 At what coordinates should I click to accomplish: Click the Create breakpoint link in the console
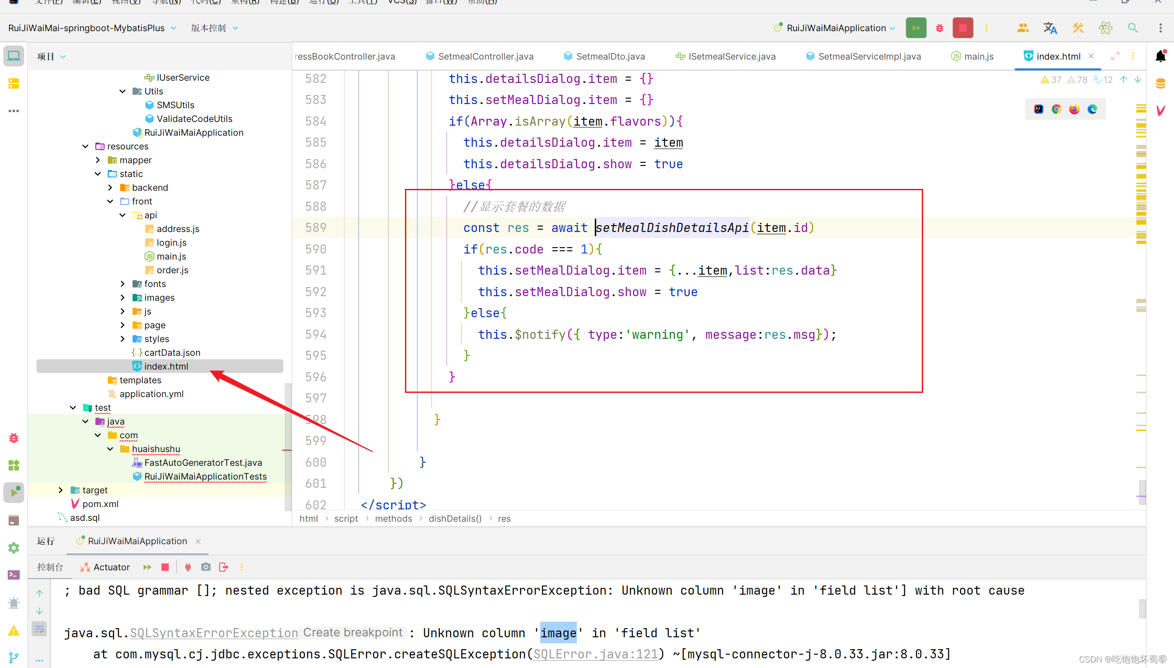(352, 633)
